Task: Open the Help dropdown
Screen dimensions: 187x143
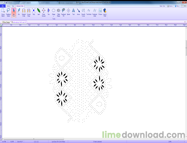Action: tap(177, 6)
